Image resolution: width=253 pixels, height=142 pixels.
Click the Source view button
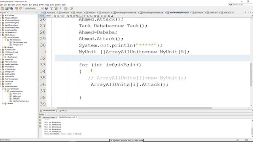(x=42, y=16)
